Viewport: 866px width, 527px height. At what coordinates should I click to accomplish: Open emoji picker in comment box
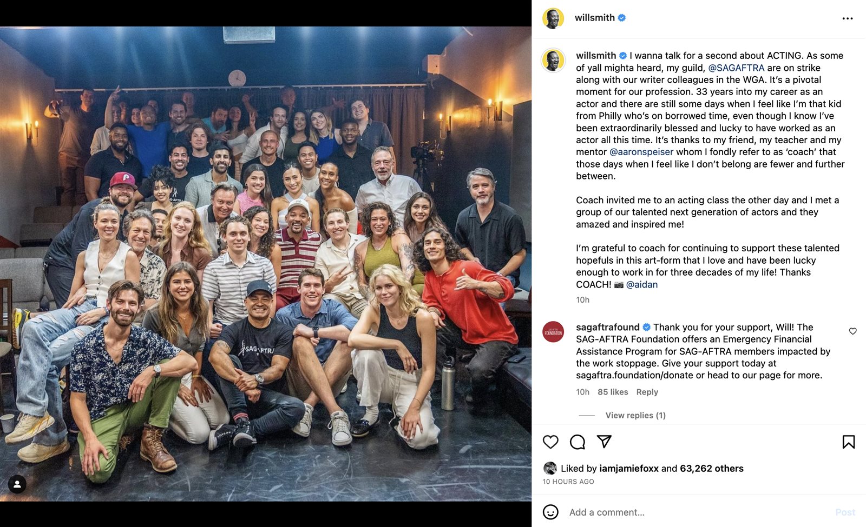pos(550,512)
